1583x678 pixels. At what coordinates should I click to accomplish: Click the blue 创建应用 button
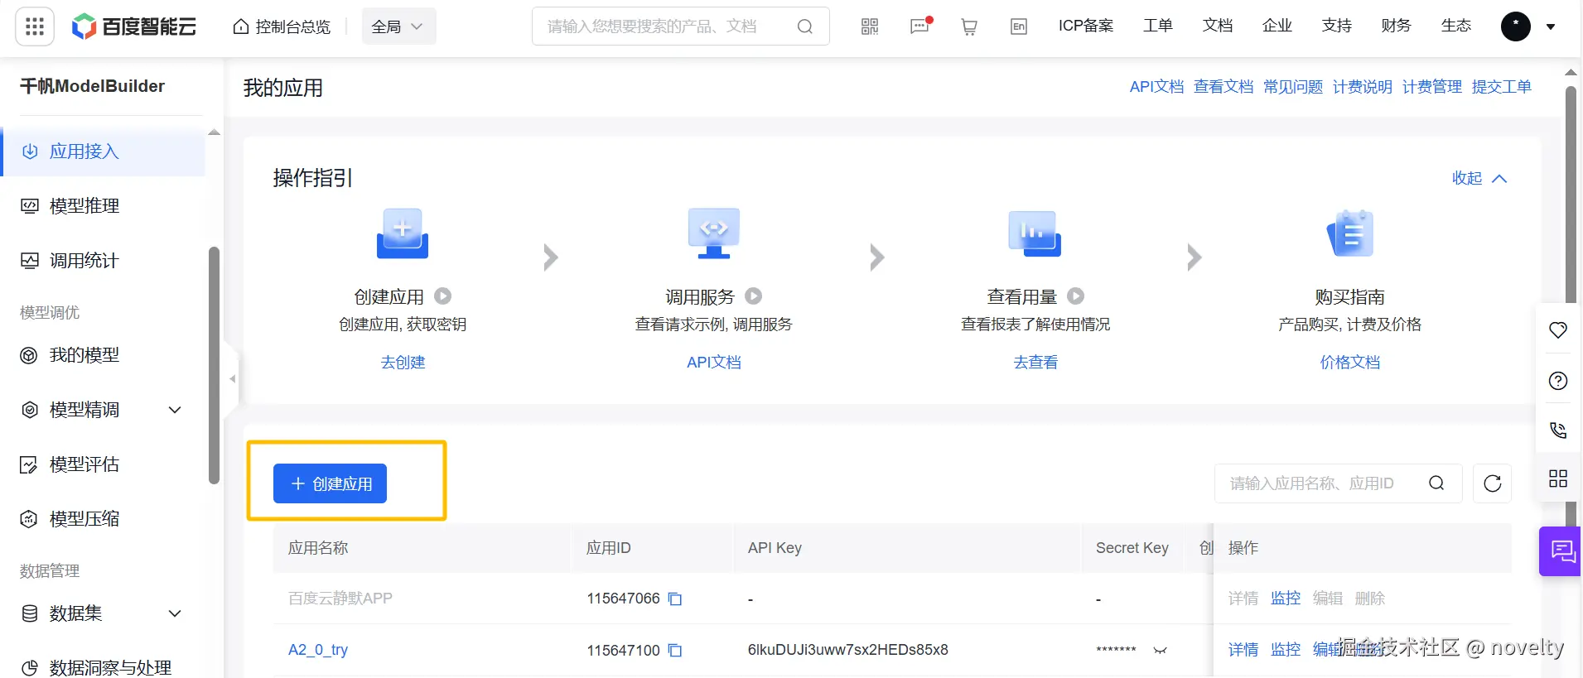pos(330,483)
